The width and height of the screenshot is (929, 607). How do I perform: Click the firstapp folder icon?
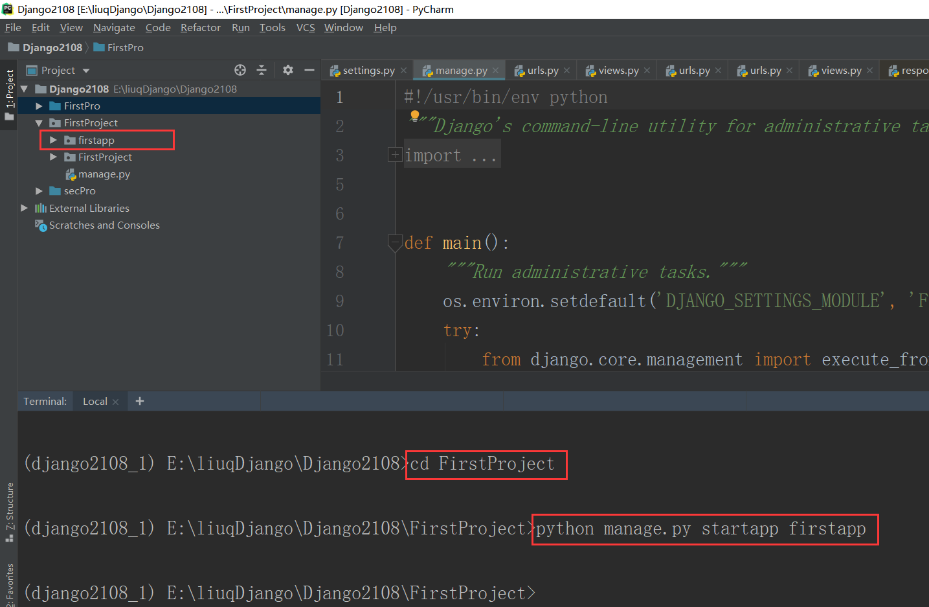click(x=70, y=140)
